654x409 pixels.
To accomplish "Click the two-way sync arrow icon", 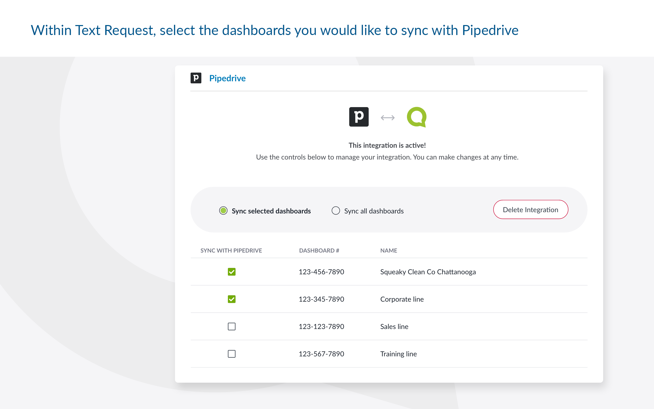I will pyautogui.click(x=388, y=118).
